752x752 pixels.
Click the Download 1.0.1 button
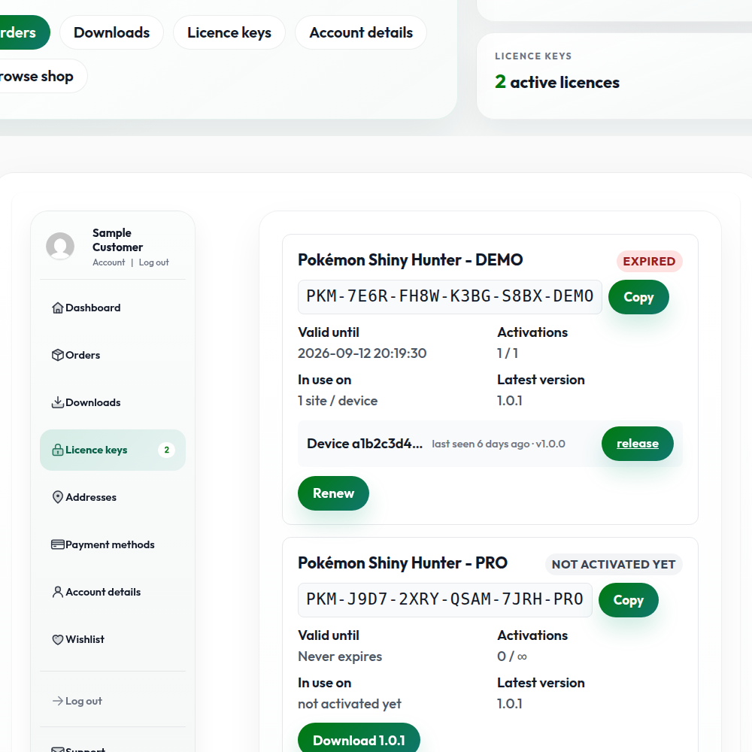359,738
